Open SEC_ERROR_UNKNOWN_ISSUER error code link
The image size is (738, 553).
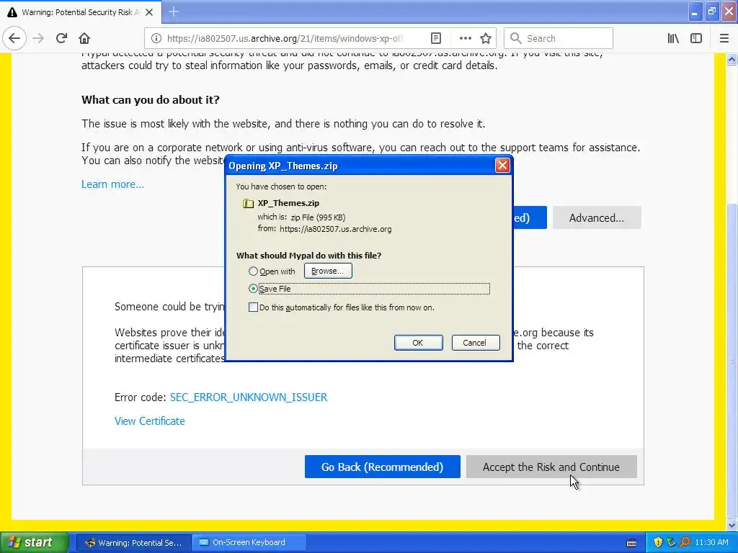click(249, 397)
